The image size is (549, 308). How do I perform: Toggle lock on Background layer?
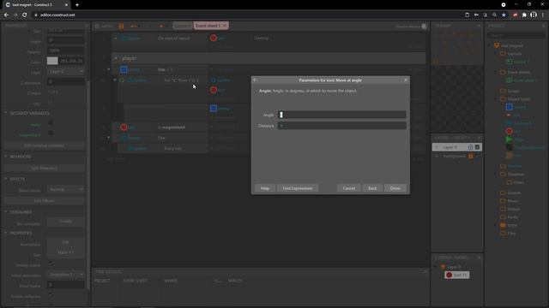click(471, 156)
